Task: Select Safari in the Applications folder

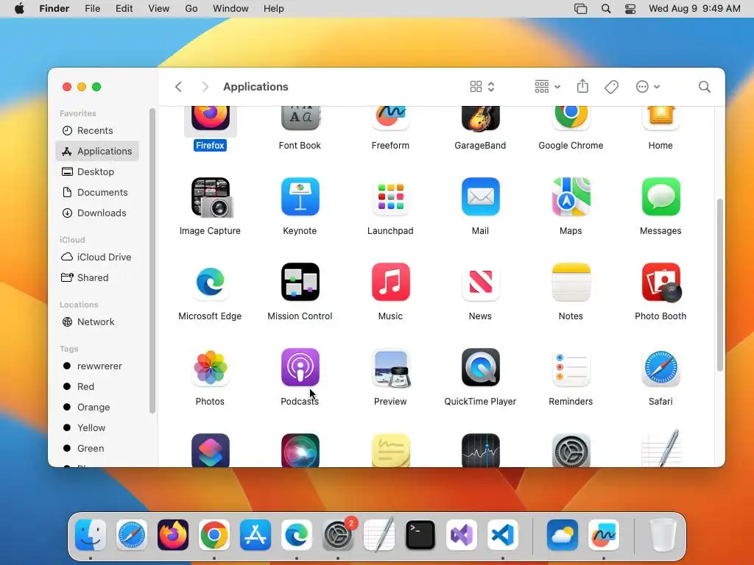Action: coord(660,368)
